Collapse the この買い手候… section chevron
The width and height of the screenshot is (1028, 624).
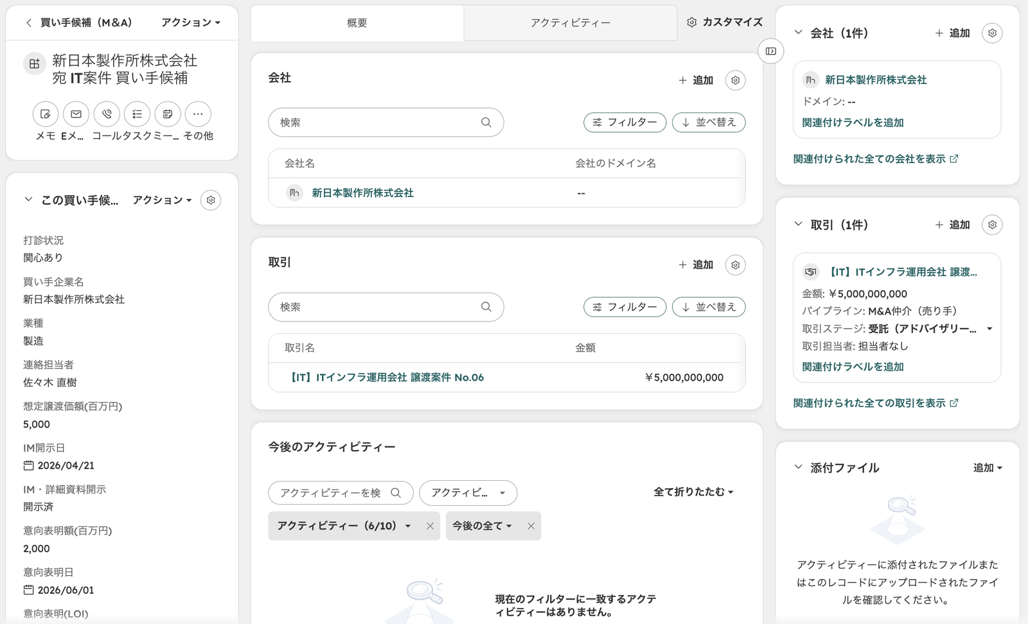(28, 200)
